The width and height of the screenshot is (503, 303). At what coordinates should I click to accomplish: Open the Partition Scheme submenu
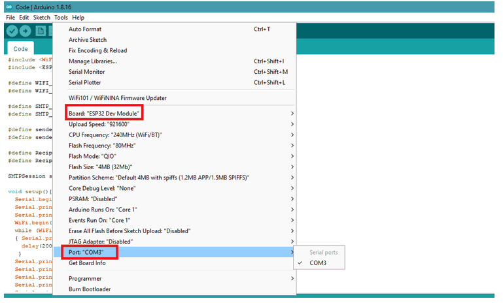(158, 178)
